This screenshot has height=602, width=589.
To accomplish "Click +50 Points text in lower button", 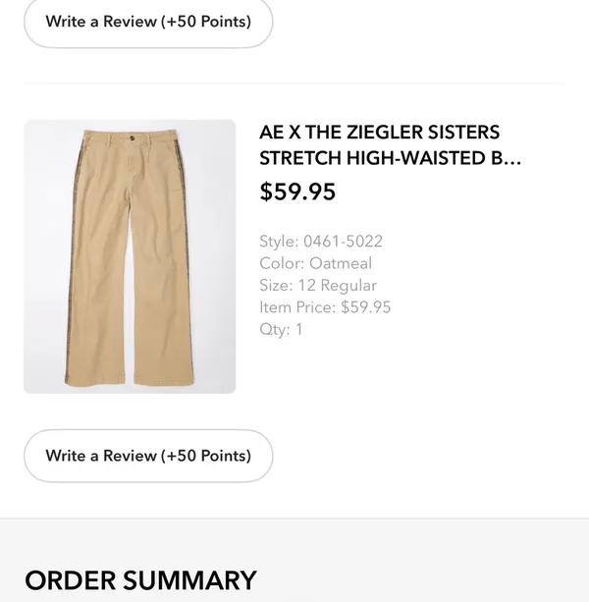I will coord(206,456).
